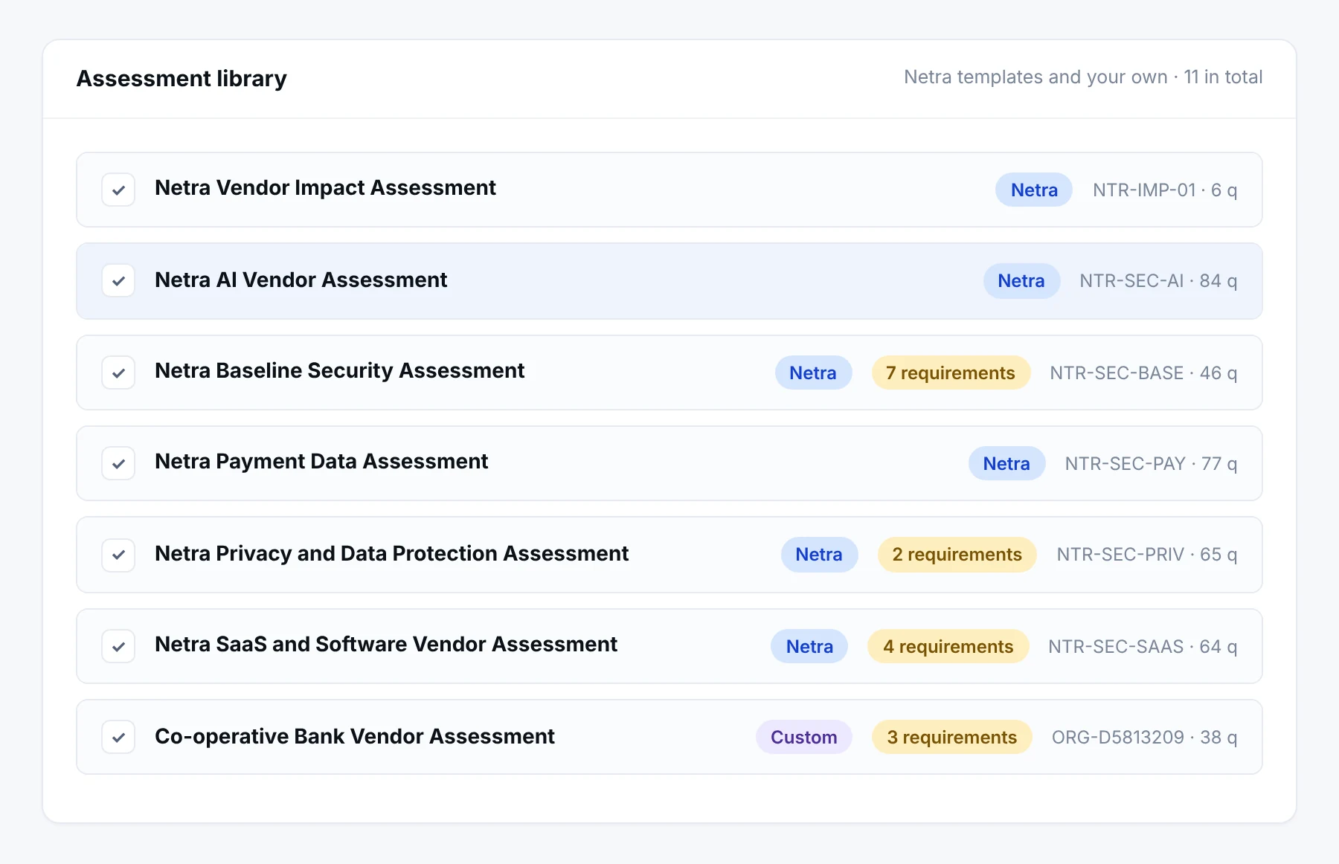Click the 7 requirements badge

[951, 373]
